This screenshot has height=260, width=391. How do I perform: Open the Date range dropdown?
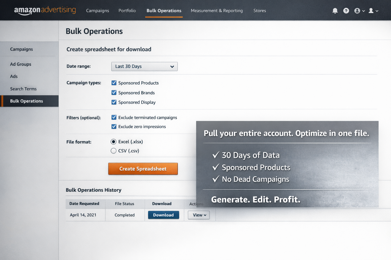pyautogui.click(x=144, y=66)
